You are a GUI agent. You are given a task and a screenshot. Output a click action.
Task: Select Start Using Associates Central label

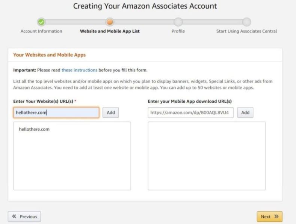tap(246, 31)
